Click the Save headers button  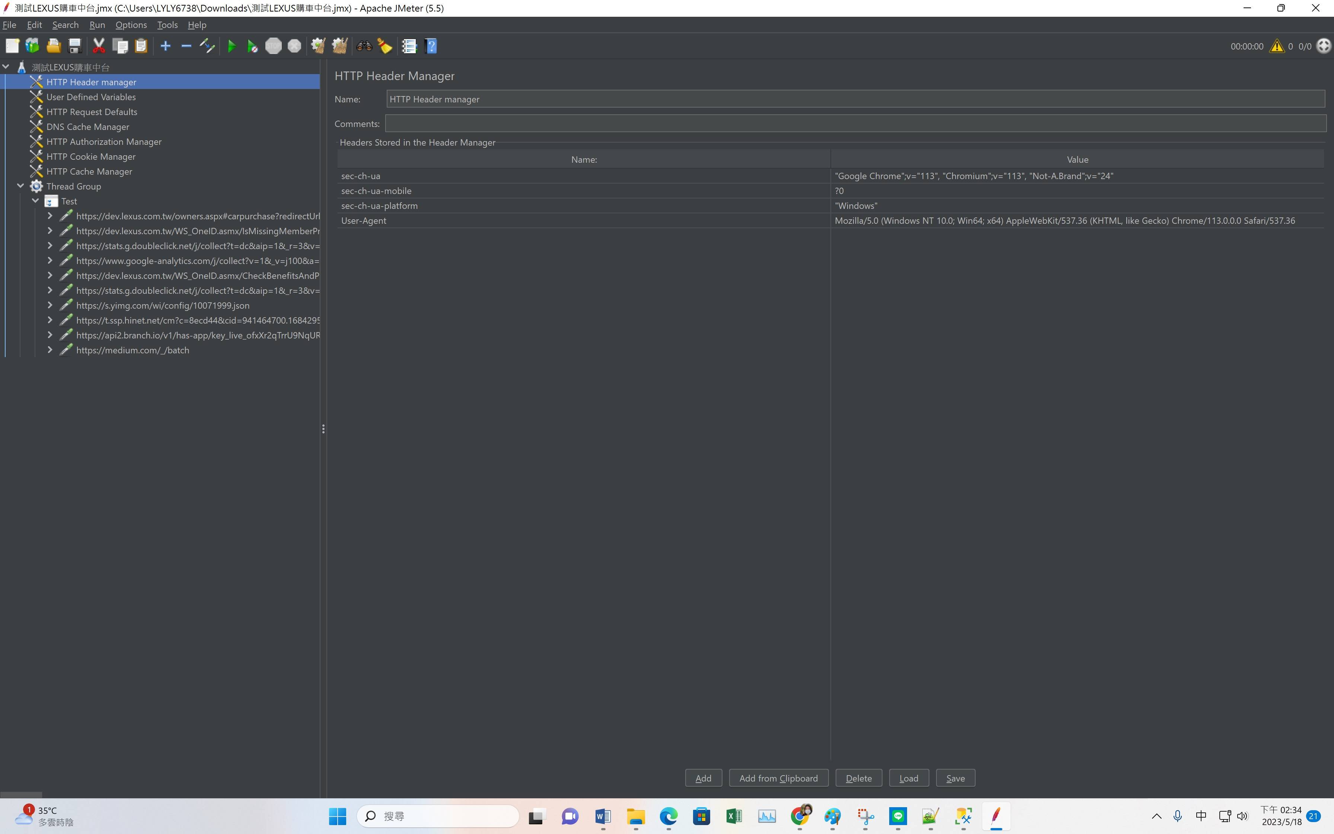click(x=955, y=778)
